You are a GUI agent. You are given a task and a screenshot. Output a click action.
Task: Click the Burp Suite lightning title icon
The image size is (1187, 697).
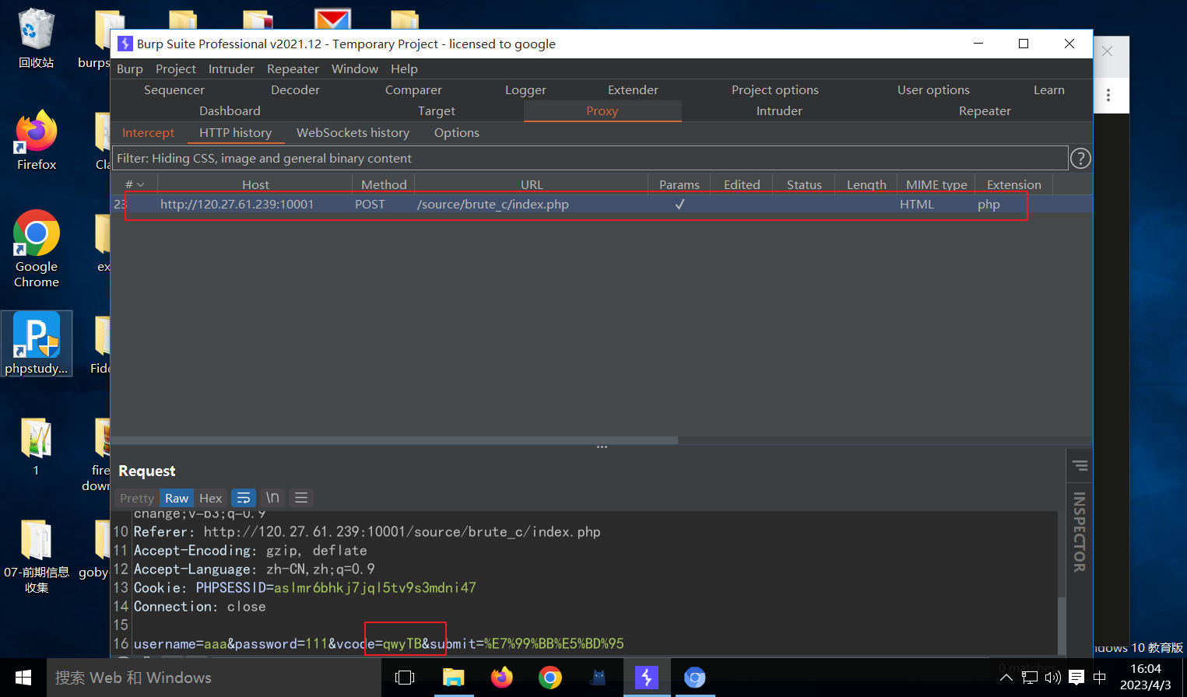125,44
